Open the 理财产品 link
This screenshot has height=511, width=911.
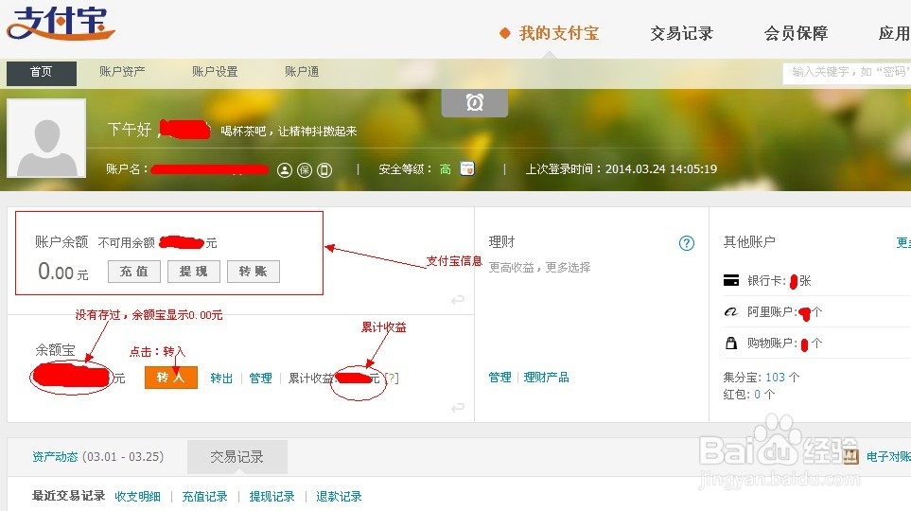(546, 378)
